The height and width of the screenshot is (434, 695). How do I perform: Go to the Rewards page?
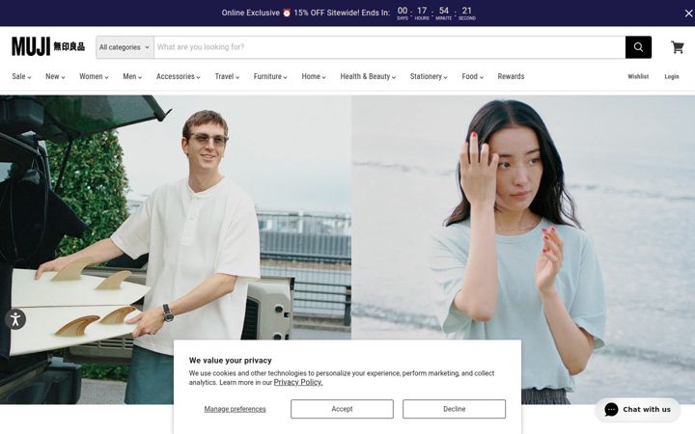tap(511, 76)
